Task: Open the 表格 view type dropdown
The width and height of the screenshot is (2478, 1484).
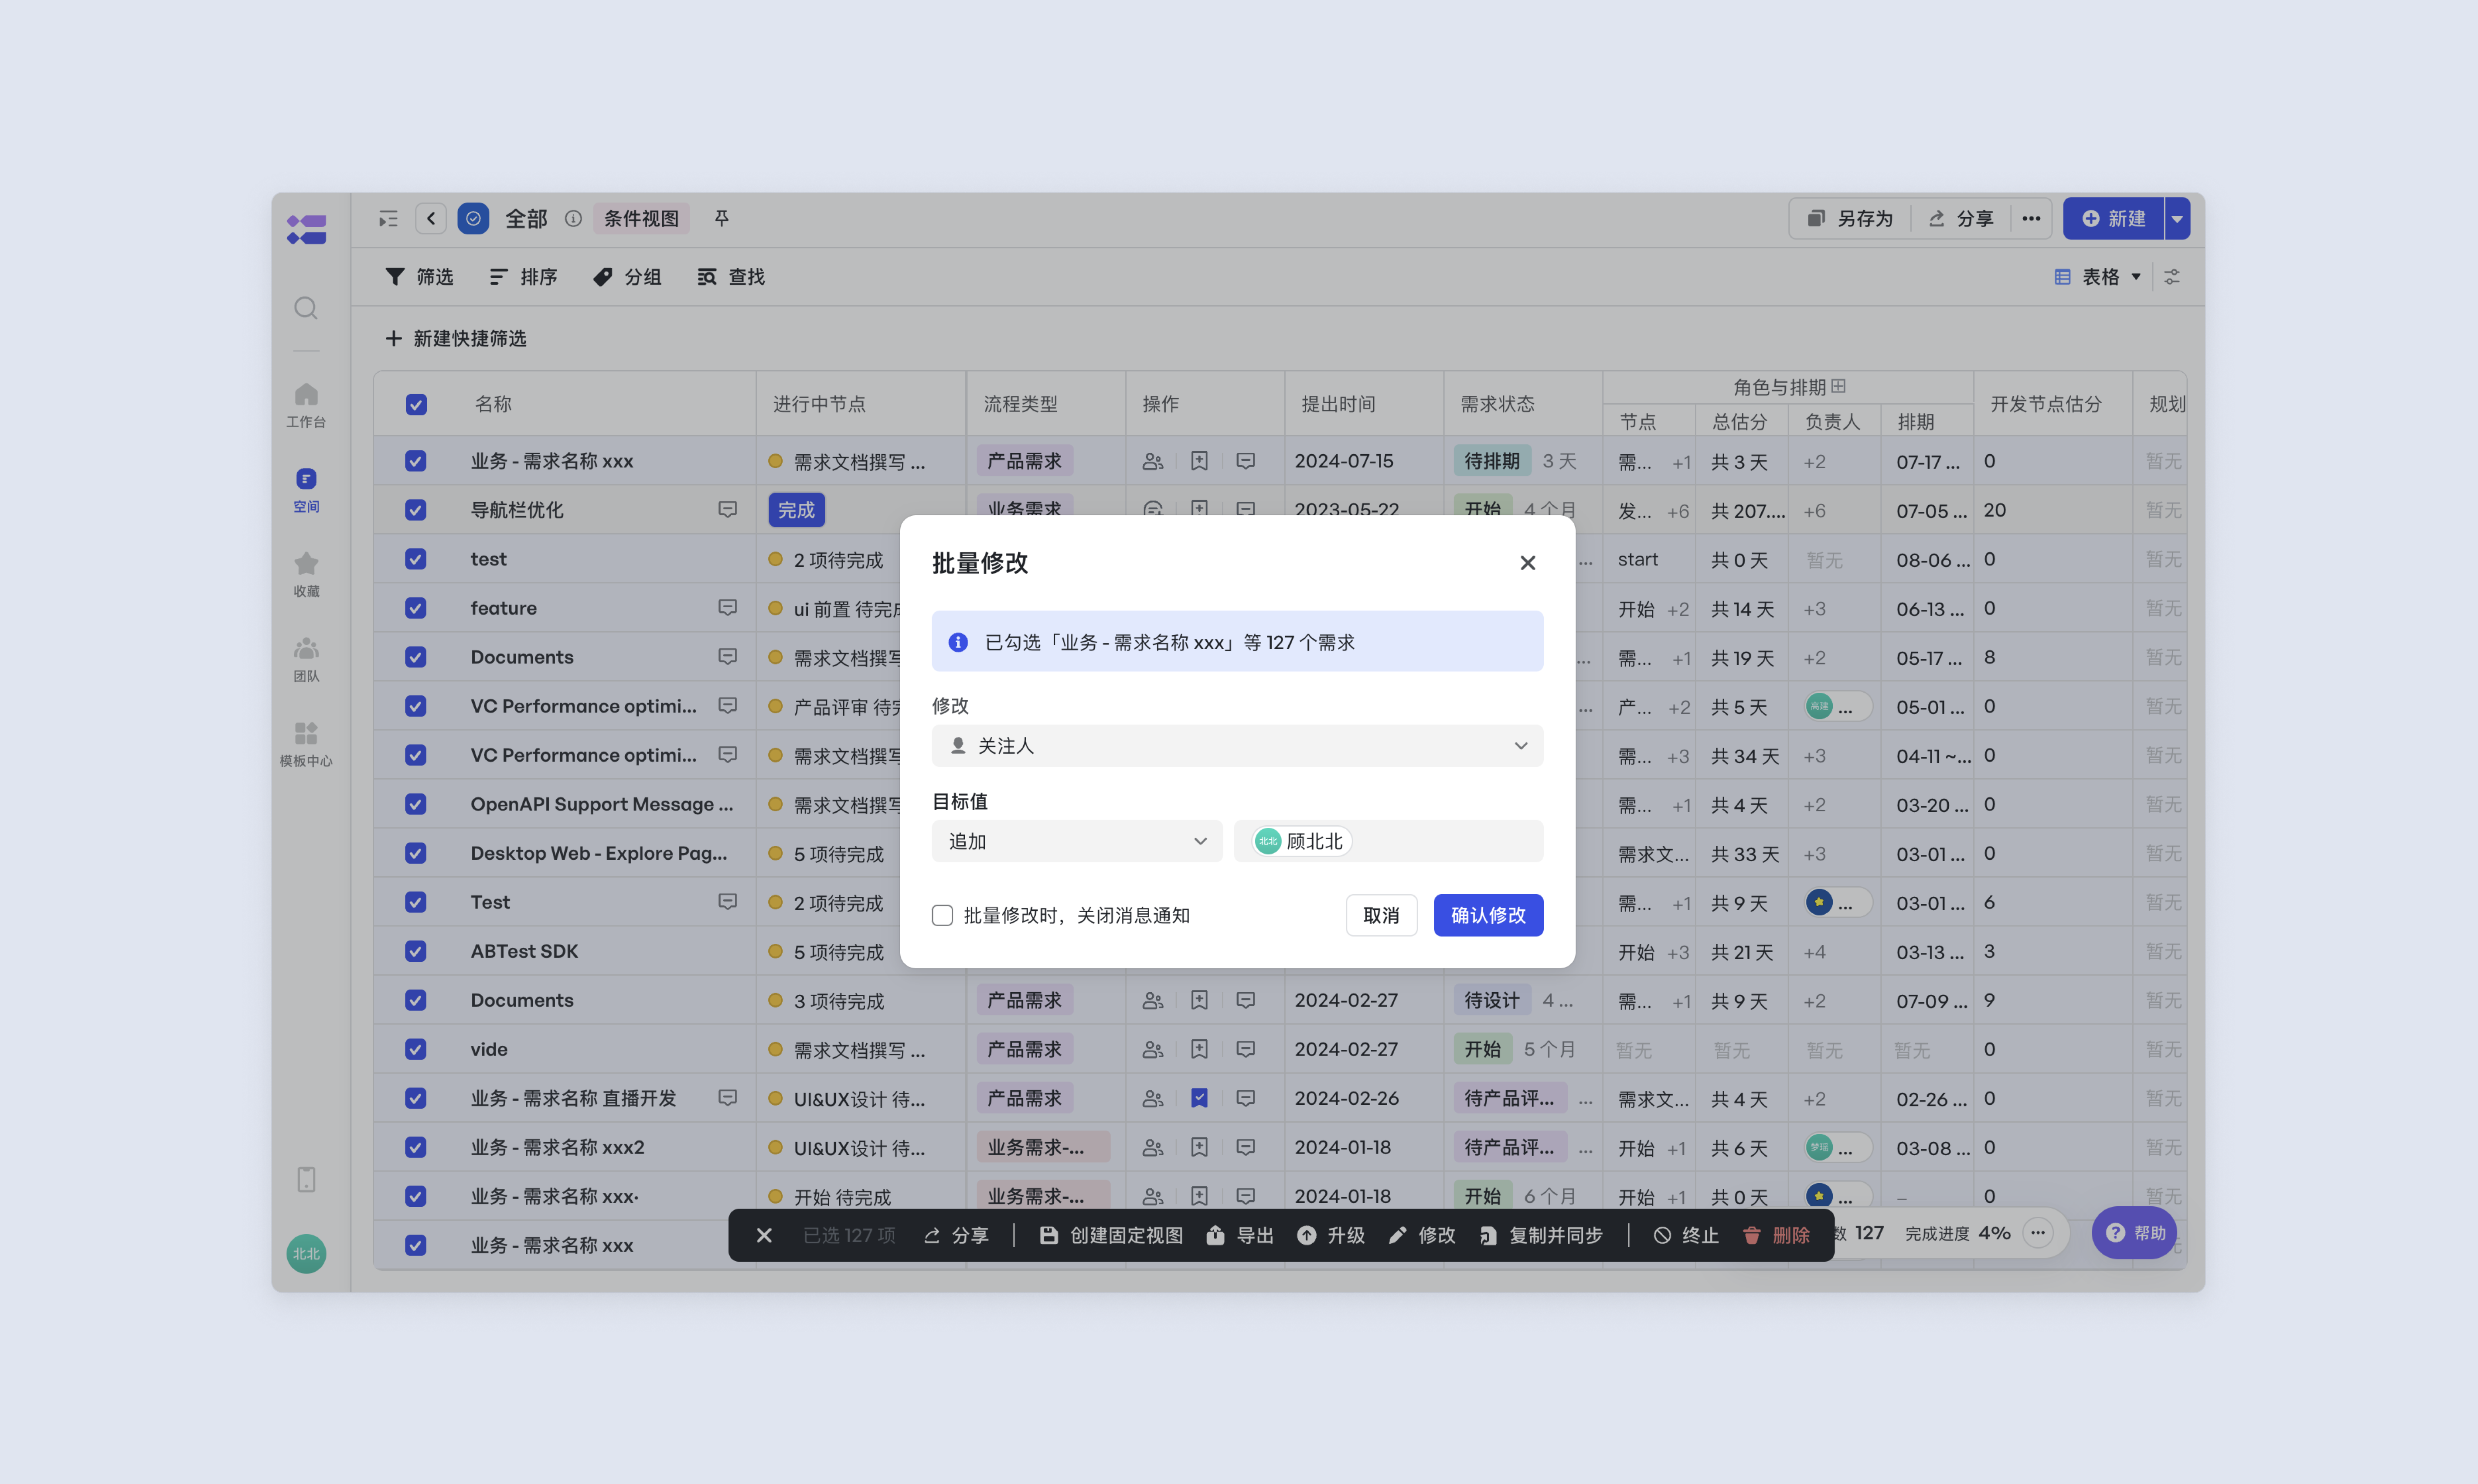Action: coord(2098,277)
